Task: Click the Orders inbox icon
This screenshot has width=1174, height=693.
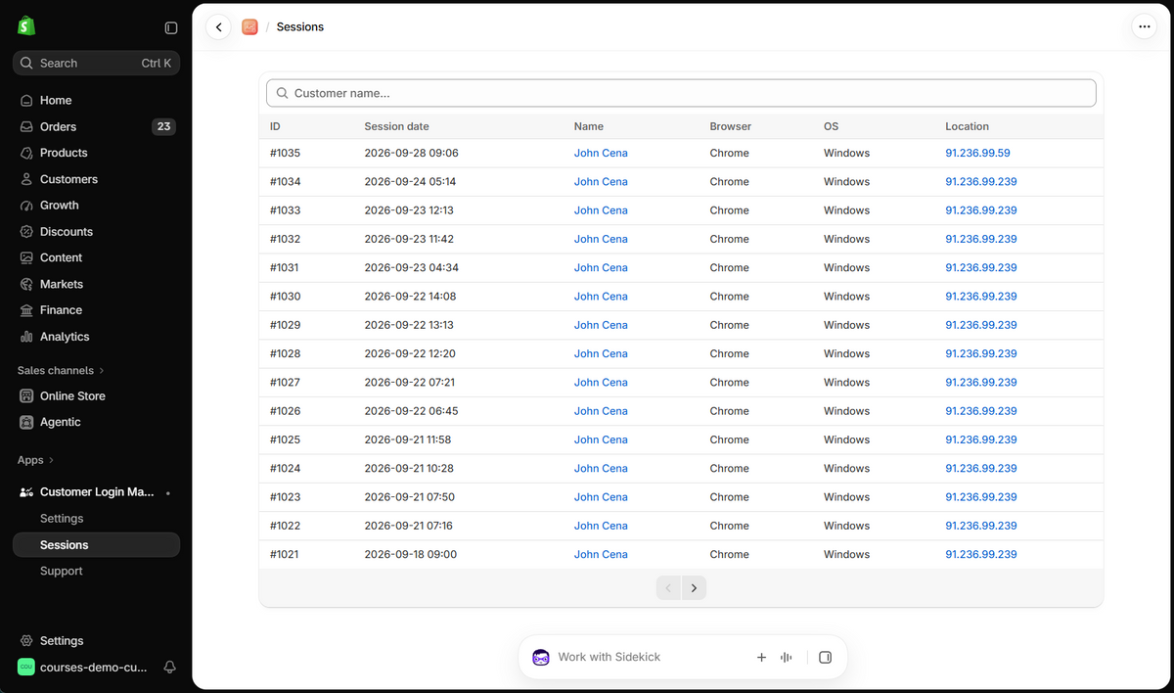Action: pyautogui.click(x=26, y=126)
